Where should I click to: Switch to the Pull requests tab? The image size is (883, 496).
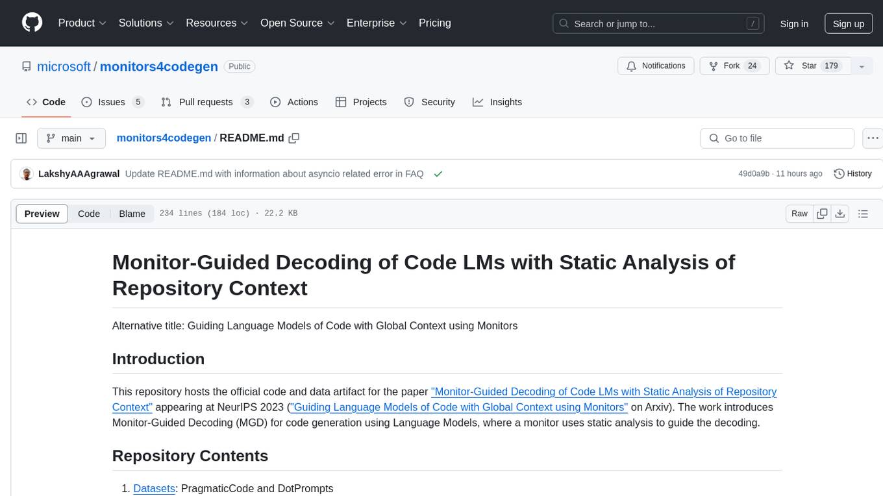tap(206, 102)
